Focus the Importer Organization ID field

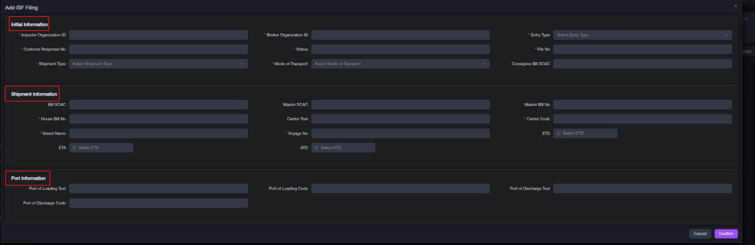[158, 35]
